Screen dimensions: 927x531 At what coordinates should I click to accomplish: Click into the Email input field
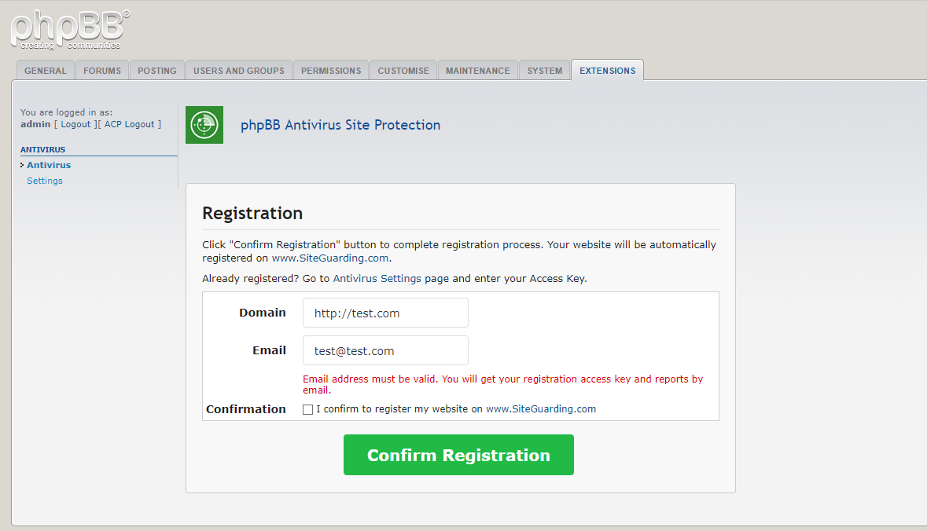pyautogui.click(x=385, y=350)
